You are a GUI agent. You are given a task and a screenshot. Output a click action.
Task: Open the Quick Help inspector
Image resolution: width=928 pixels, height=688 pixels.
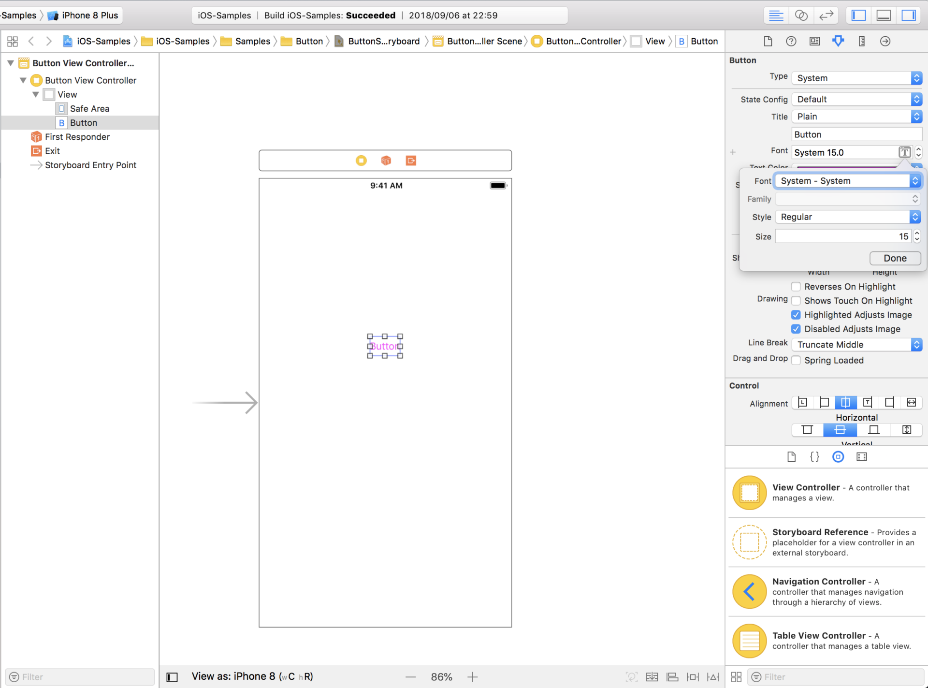coord(791,41)
